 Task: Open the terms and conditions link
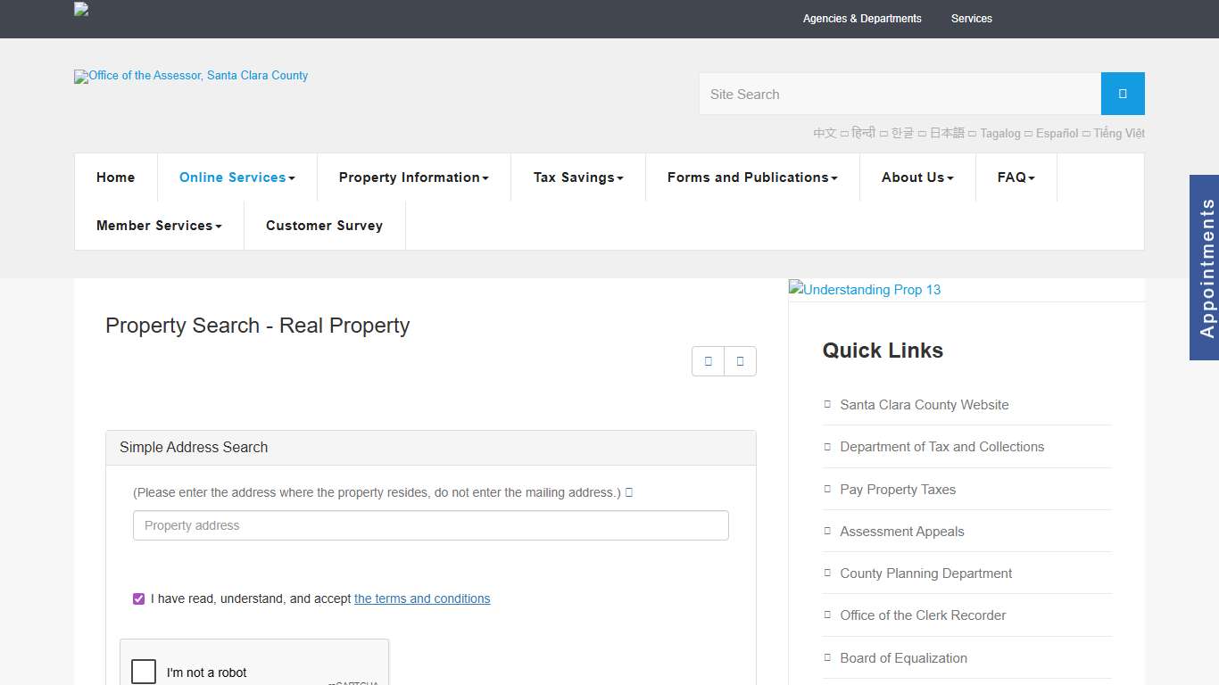[421, 598]
